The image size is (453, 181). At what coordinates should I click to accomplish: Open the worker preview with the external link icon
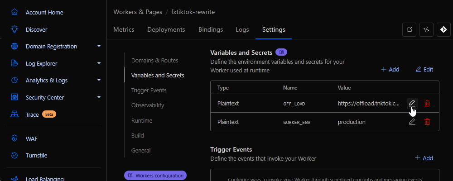[x=410, y=30]
